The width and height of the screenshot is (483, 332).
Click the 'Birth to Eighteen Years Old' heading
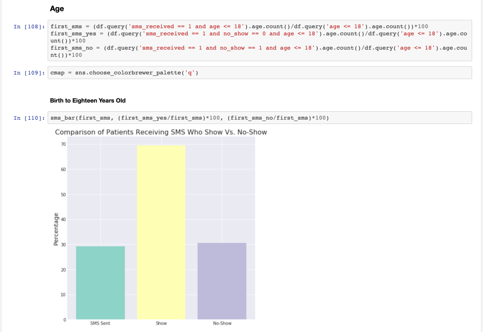coord(88,100)
